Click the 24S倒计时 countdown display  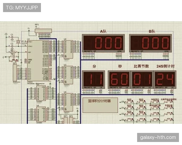pyautogui.click(x=165, y=79)
